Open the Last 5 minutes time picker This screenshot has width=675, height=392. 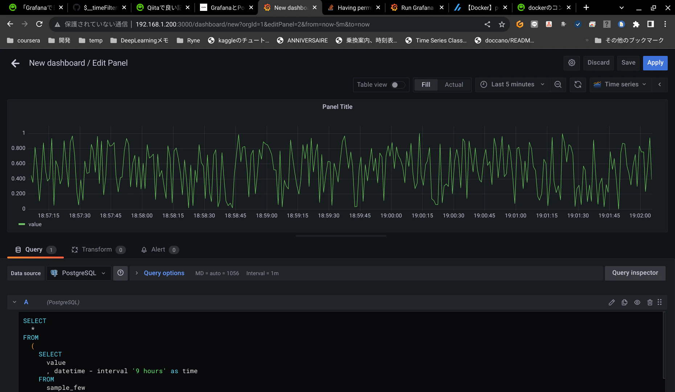pos(512,85)
